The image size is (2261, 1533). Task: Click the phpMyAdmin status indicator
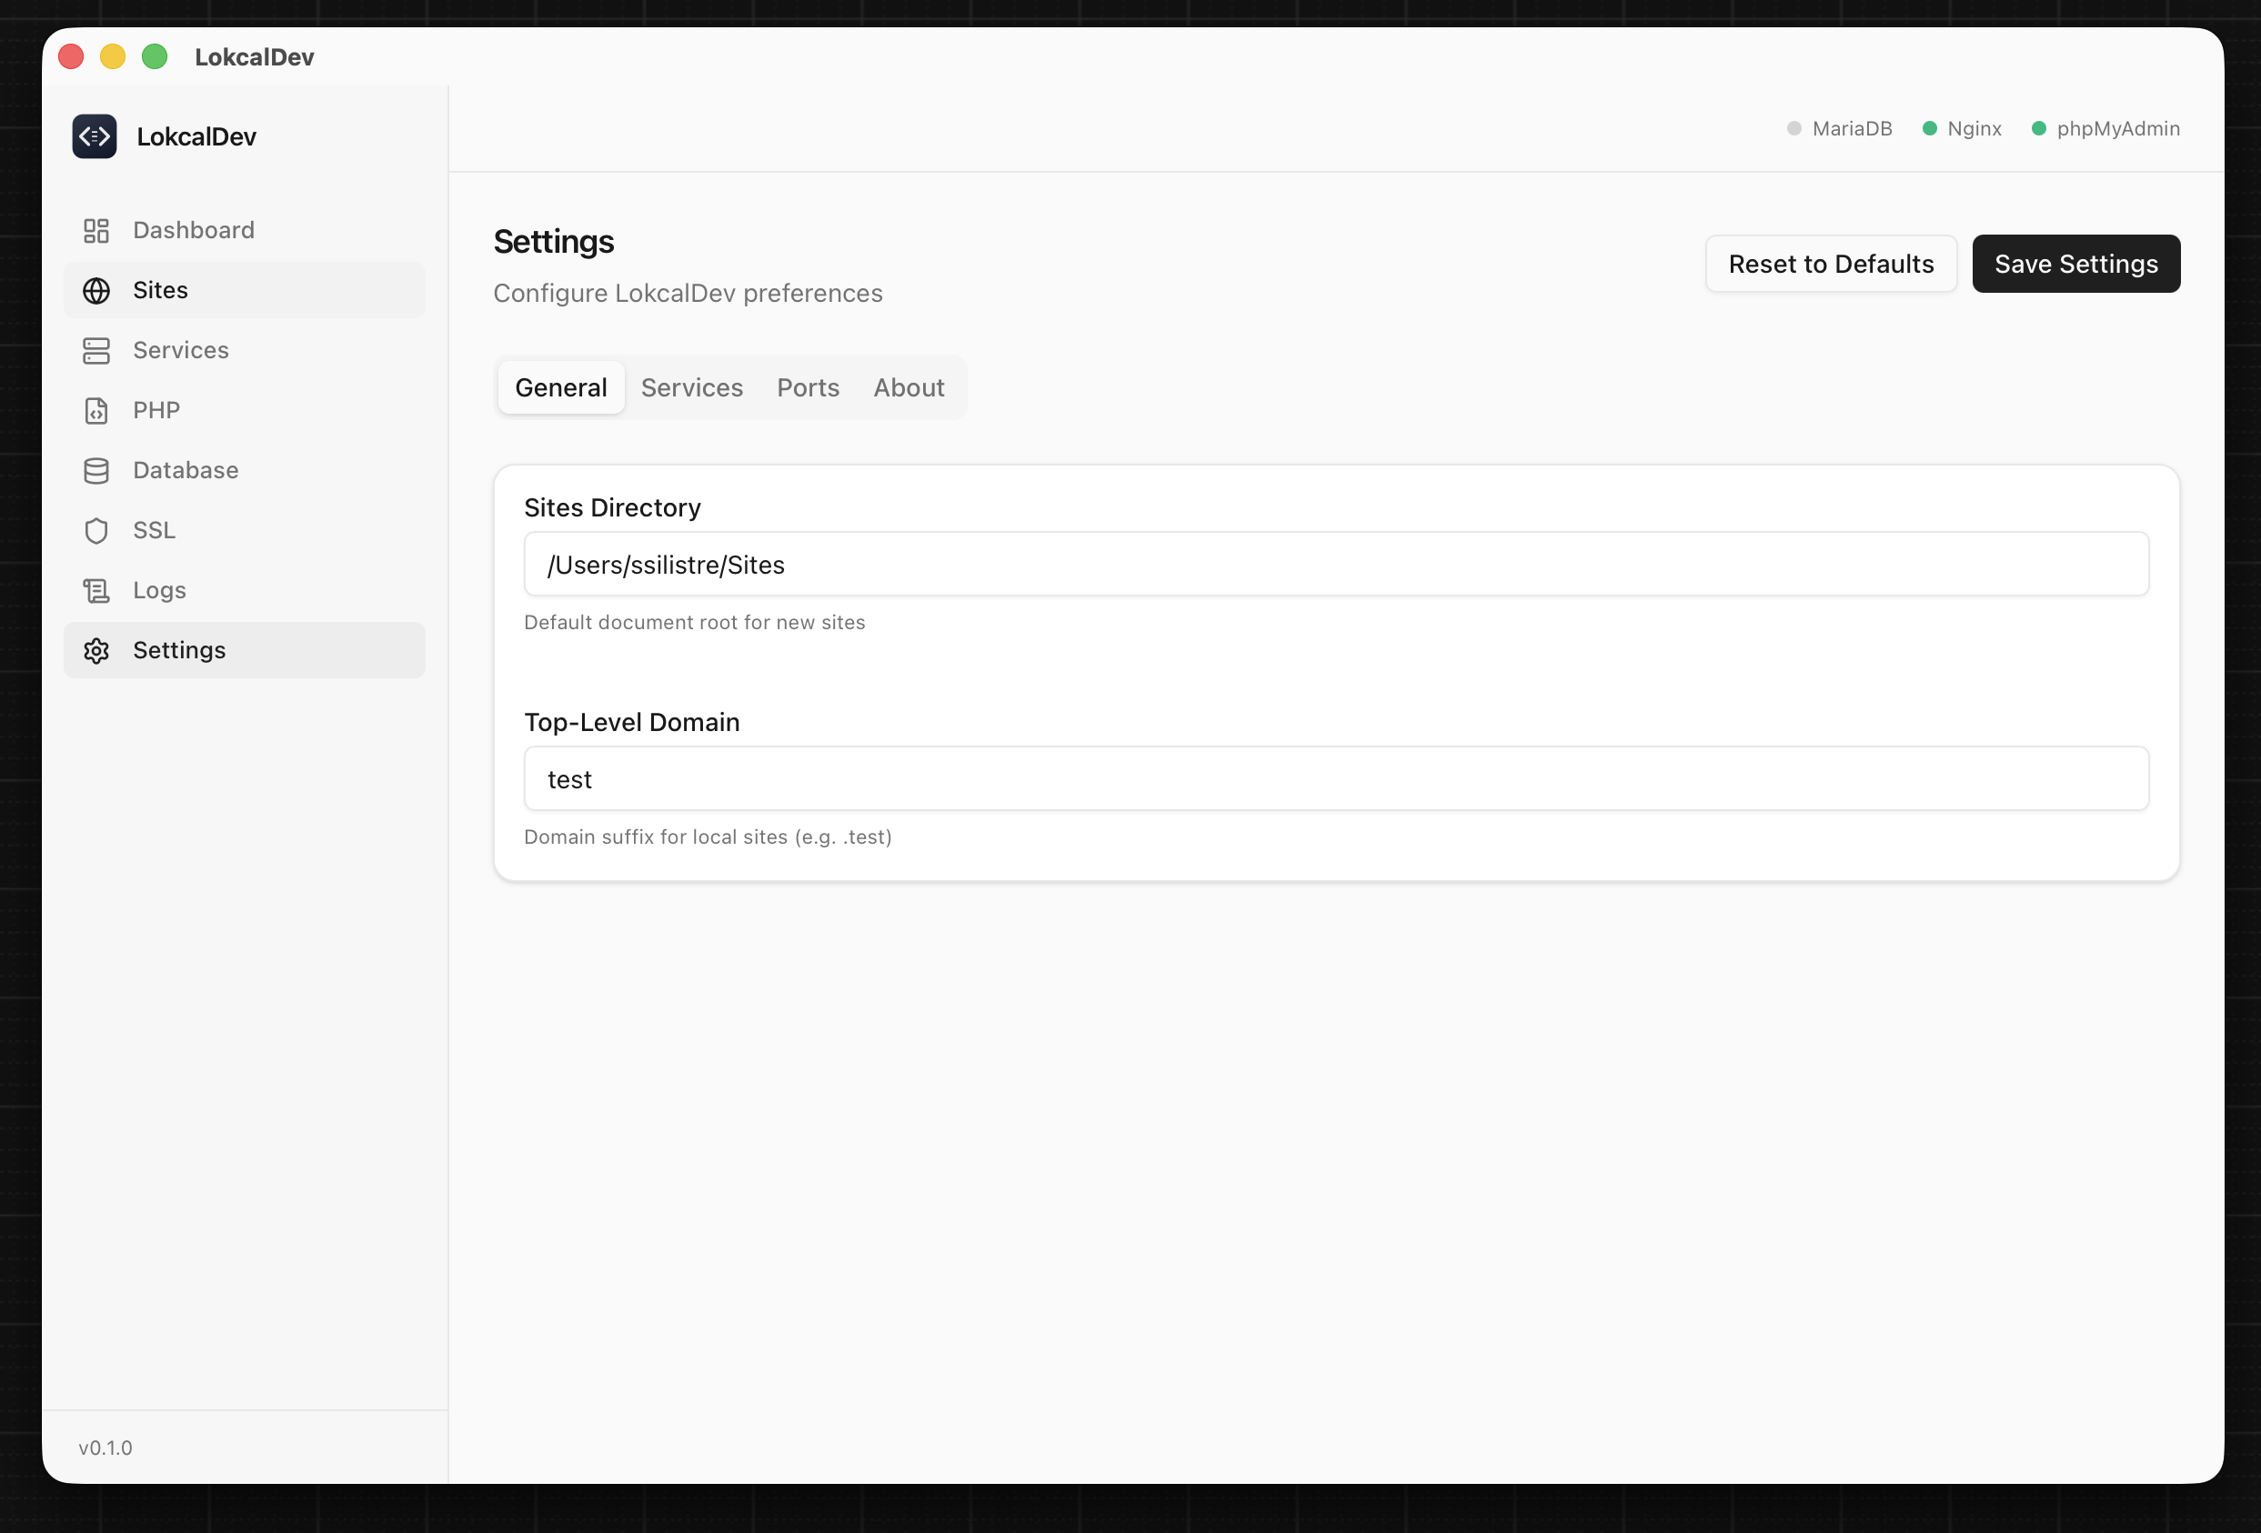pos(2039,128)
